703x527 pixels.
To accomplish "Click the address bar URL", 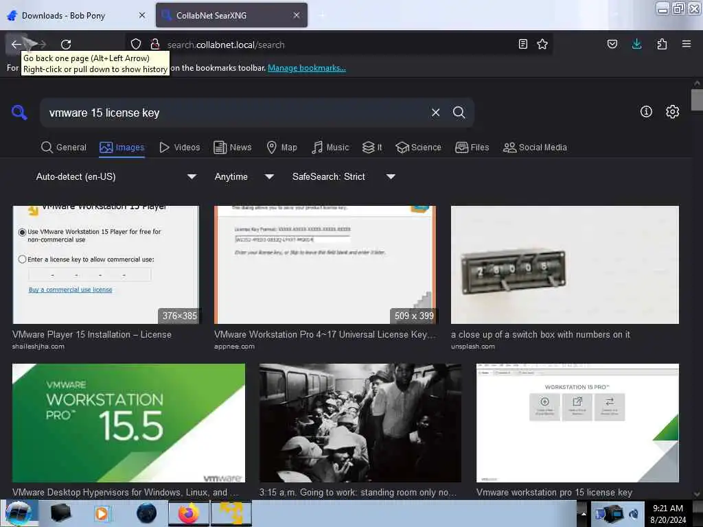I will 226,45.
